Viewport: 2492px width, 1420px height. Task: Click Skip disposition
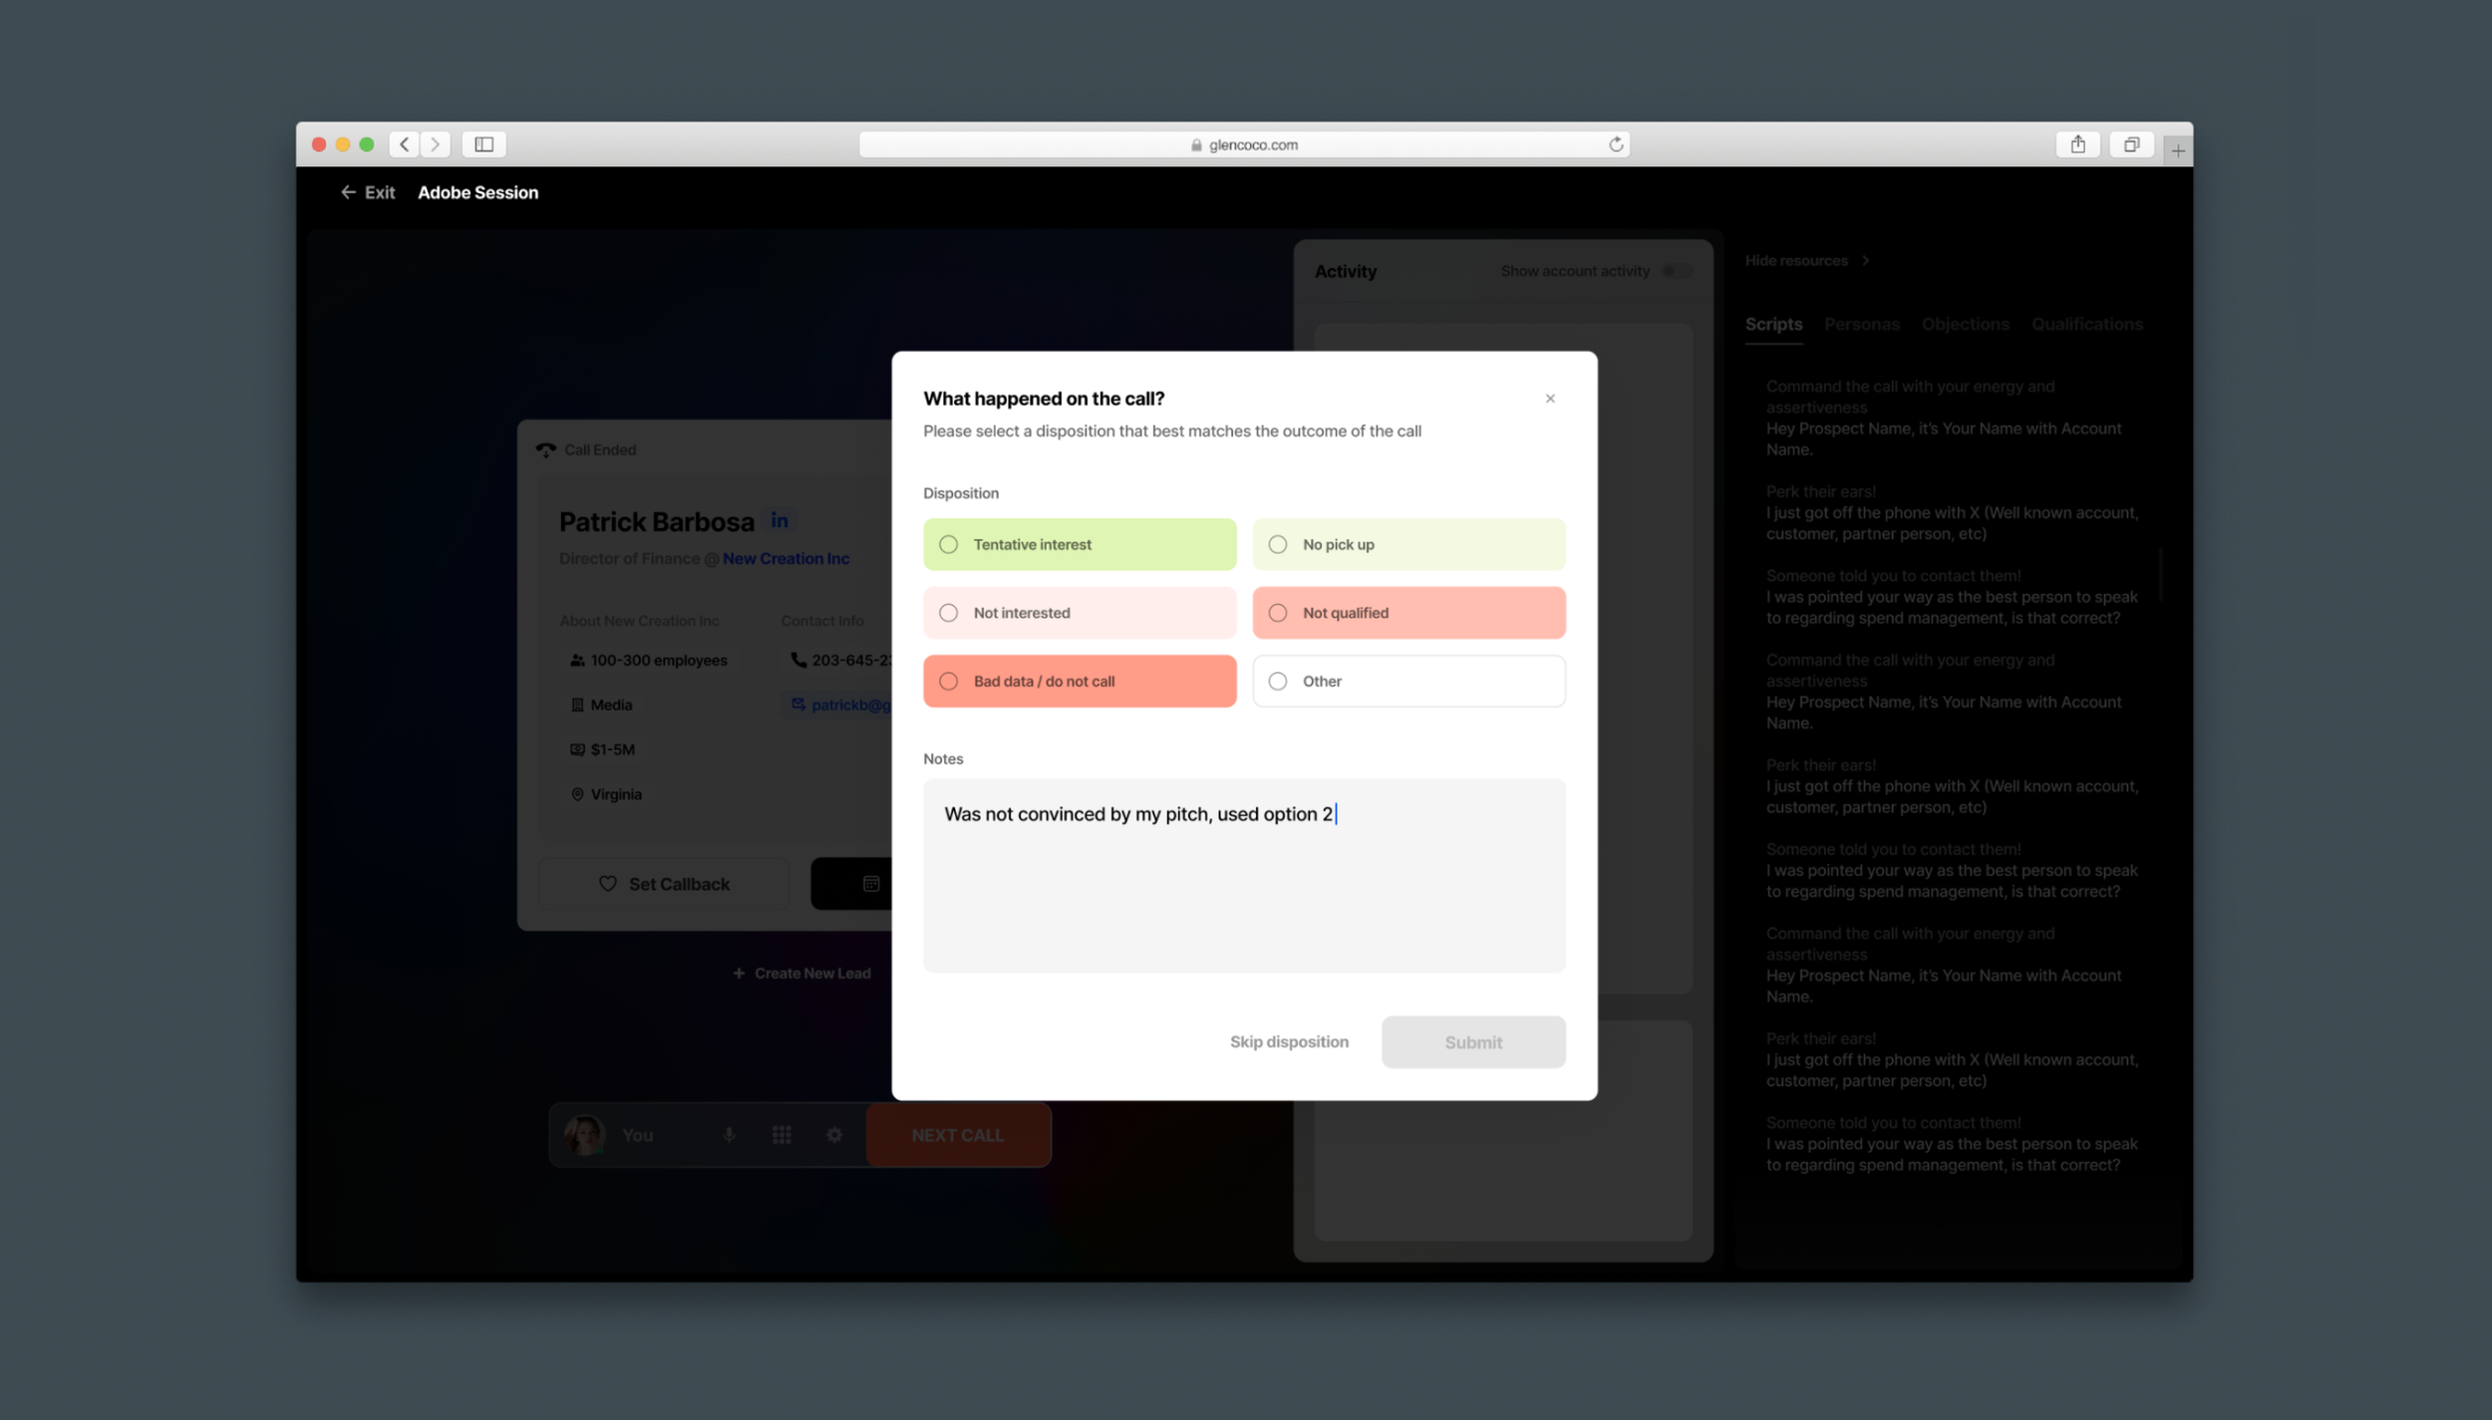coord(1288,1041)
